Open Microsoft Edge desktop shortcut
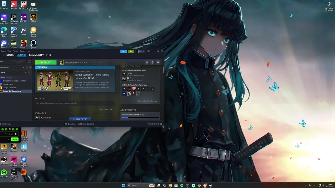335x188 pixels. coord(4,32)
